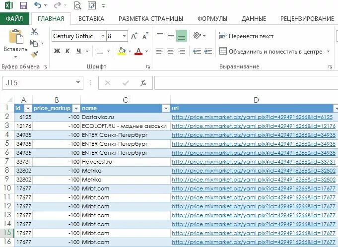This screenshot has height=247, width=338.
Task: Switch to the ГЛАВНАЯ tab
Action: [51, 19]
